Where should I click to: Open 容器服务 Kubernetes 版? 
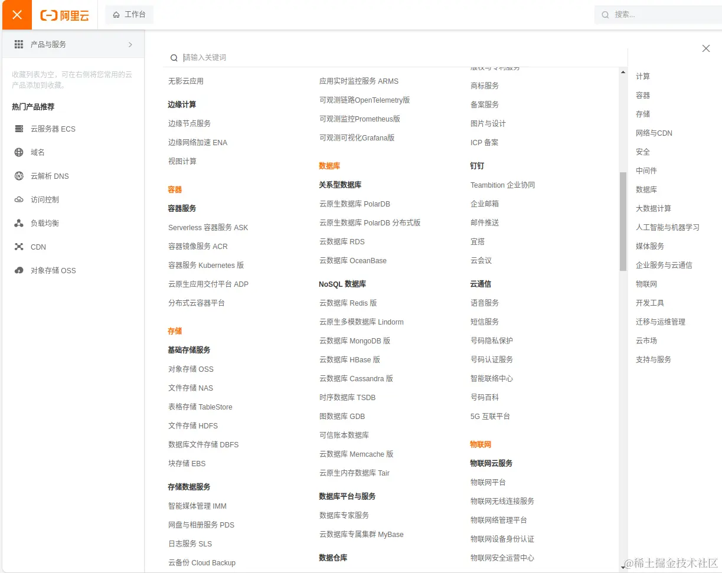[206, 265]
